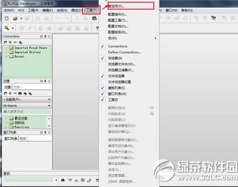This screenshot has width=238, height=187.
Task: Click the minus remove icon in the Connections panel
Action: pos(15,42)
